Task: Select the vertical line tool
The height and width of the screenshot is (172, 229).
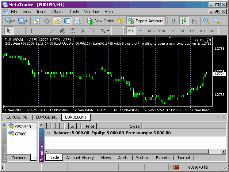Action: point(31,31)
